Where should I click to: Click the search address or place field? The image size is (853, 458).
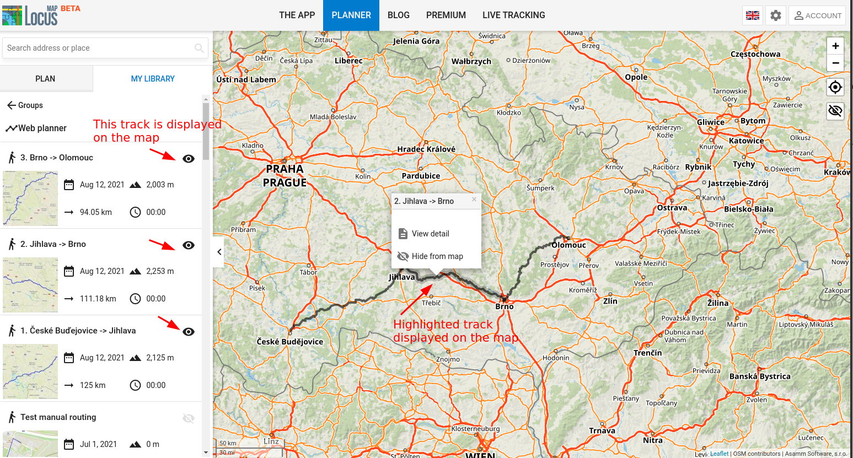[99, 48]
